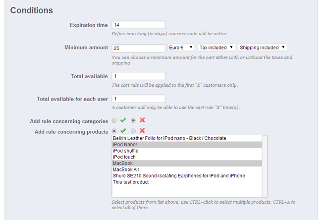
Task: Disable the products rule radio button
Action: (133, 131)
